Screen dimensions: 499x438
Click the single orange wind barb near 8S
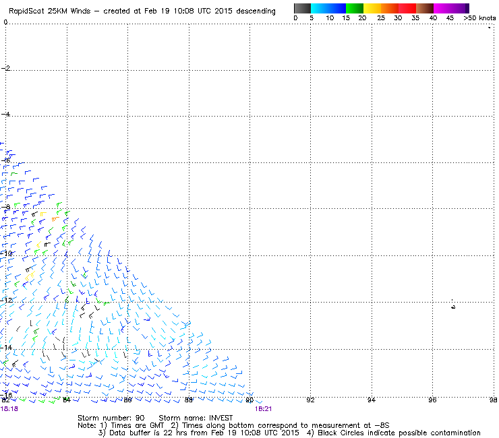[x=55, y=219]
